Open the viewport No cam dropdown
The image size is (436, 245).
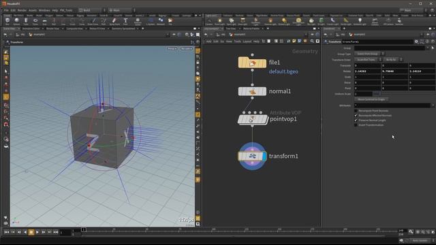click(186, 48)
